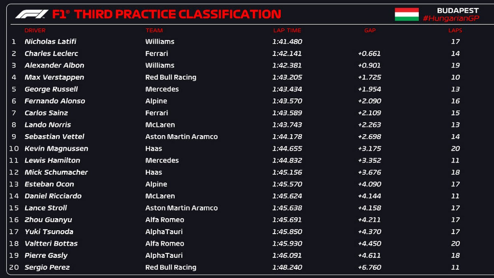Select Sergio Perez driver entry

click(x=47, y=267)
